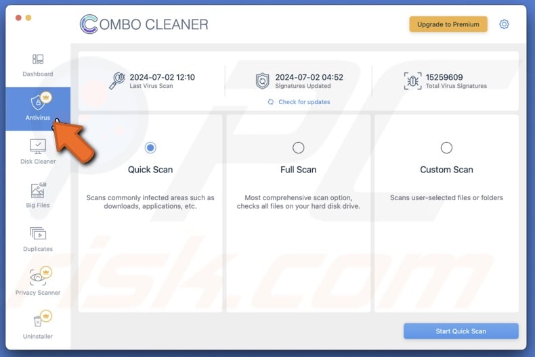Click the Privacy Scanner label in sidebar
The image size is (535, 357).
[x=38, y=293]
